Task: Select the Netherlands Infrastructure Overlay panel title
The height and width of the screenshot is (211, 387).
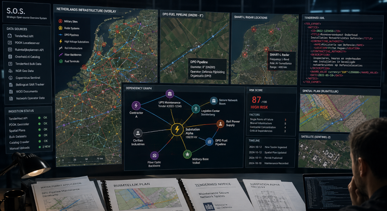Action: click(x=86, y=10)
